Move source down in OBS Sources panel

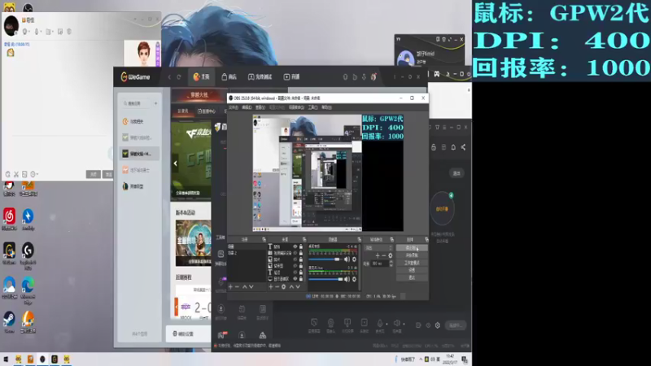[298, 287]
